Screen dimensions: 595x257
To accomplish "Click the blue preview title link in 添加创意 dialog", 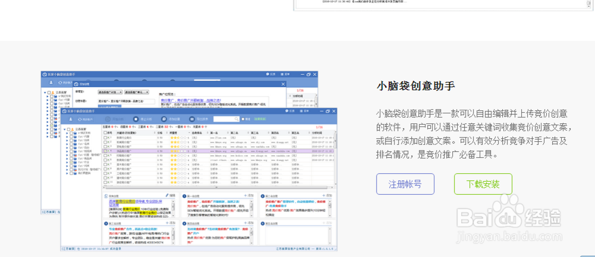I will tap(192, 100).
